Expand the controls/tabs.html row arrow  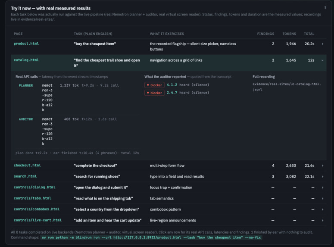322,198
